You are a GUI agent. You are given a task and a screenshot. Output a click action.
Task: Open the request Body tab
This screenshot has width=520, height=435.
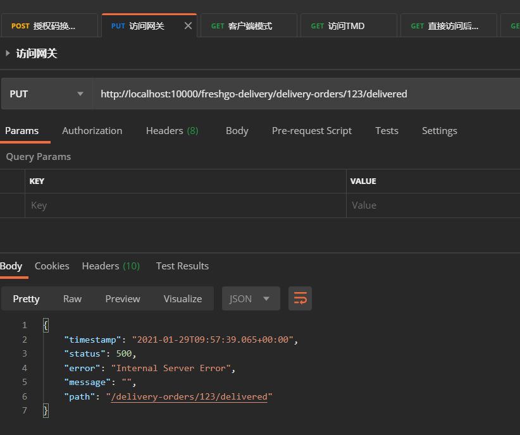tap(237, 131)
